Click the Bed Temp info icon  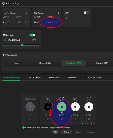pyautogui.click(x=58, y=13)
